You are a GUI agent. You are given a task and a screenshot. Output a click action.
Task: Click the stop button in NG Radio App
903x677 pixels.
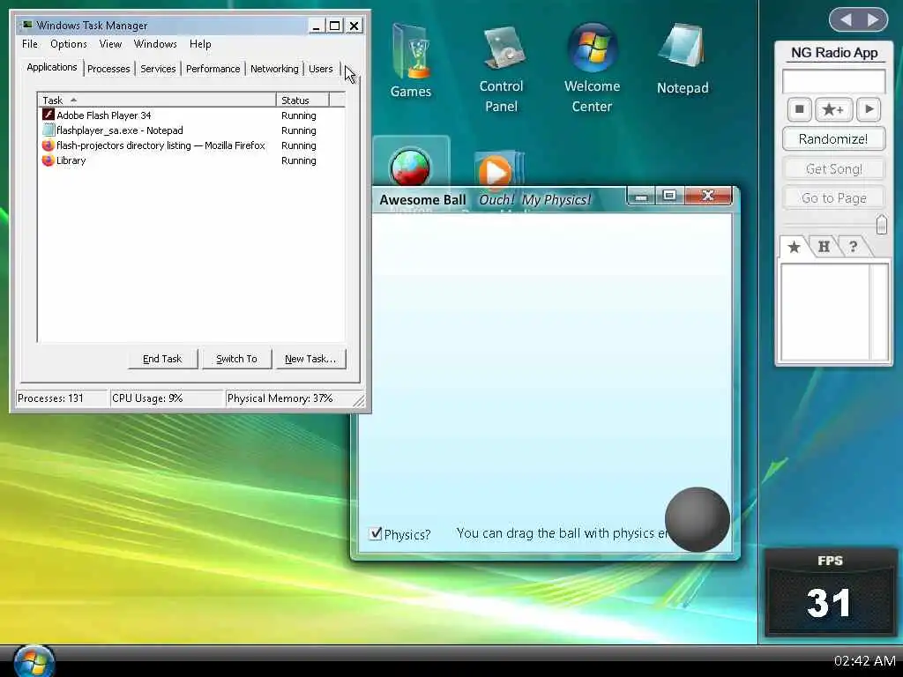[x=799, y=108]
